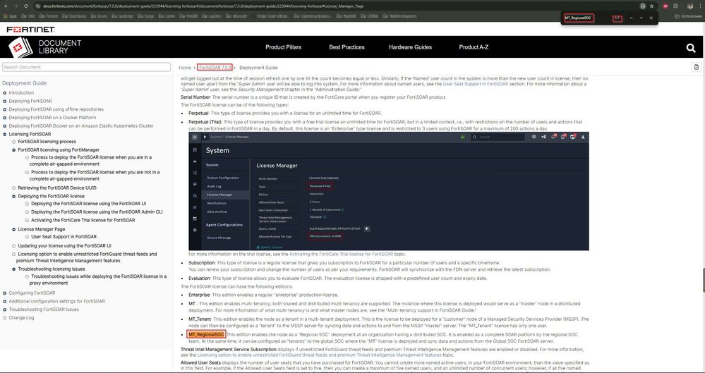Go to the Home breadcrumb

click(x=185, y=68)
